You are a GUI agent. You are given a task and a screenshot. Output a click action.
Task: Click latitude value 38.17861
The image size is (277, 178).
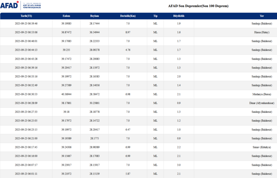tap(66, 103)
